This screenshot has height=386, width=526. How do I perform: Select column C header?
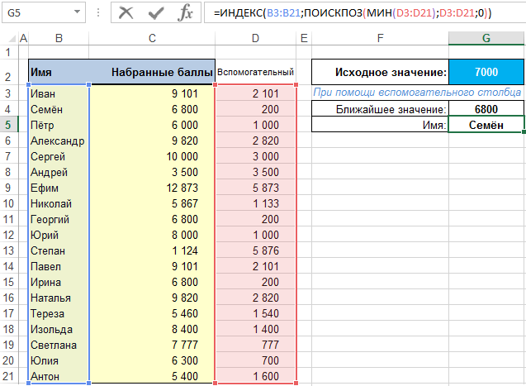point(152,38)
